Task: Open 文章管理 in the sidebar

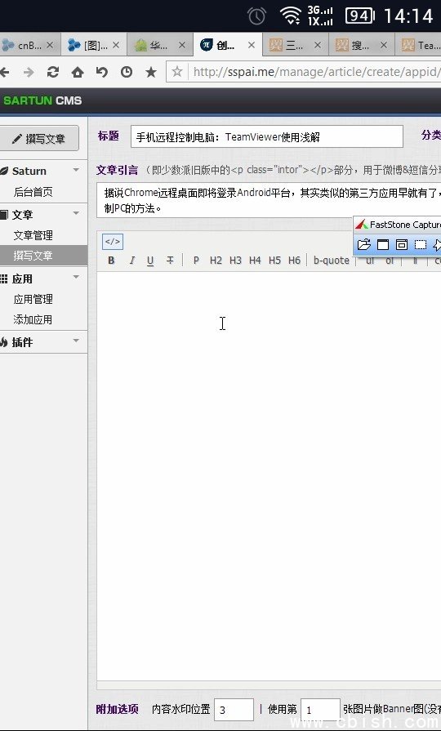Action: coord(33,235)
